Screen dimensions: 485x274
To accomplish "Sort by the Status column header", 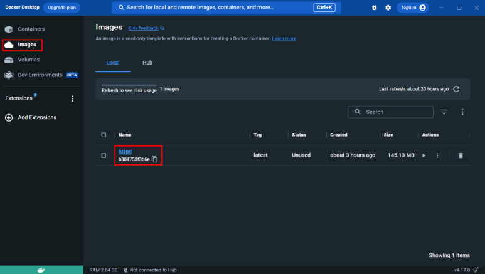I will pos(299,135).
